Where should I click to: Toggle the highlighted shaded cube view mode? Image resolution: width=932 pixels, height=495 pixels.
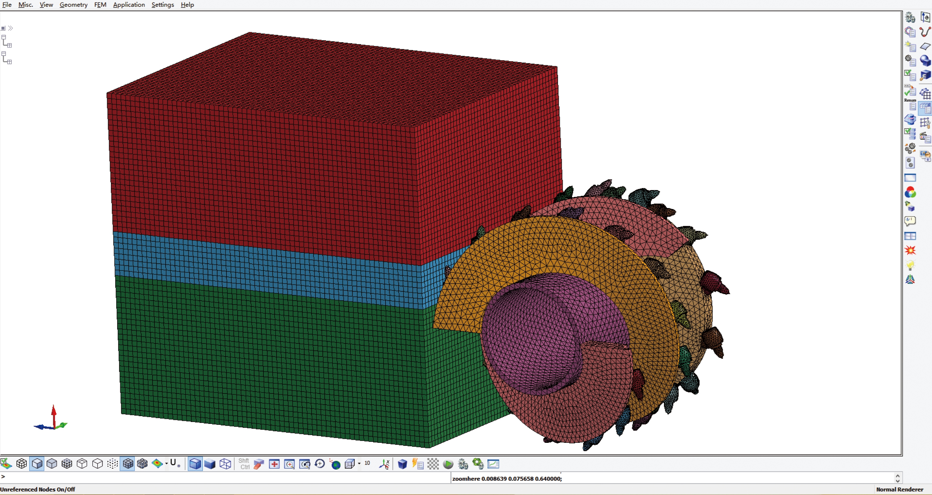click(x=37, y=464)
